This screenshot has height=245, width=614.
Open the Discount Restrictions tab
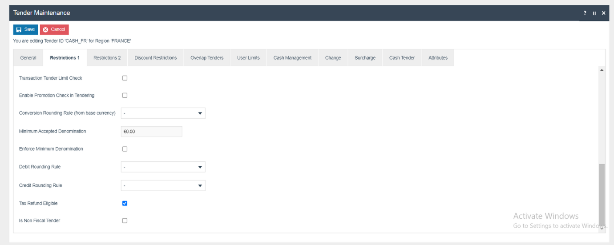(x=155, y=58)
